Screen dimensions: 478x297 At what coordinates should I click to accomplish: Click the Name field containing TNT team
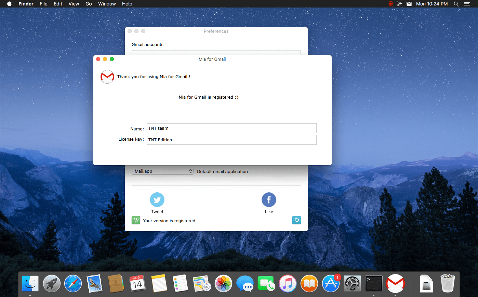231,128
